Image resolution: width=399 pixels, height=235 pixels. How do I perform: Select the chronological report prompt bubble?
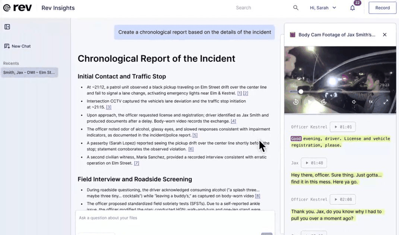pyautogui.click(x=194, y=32)
